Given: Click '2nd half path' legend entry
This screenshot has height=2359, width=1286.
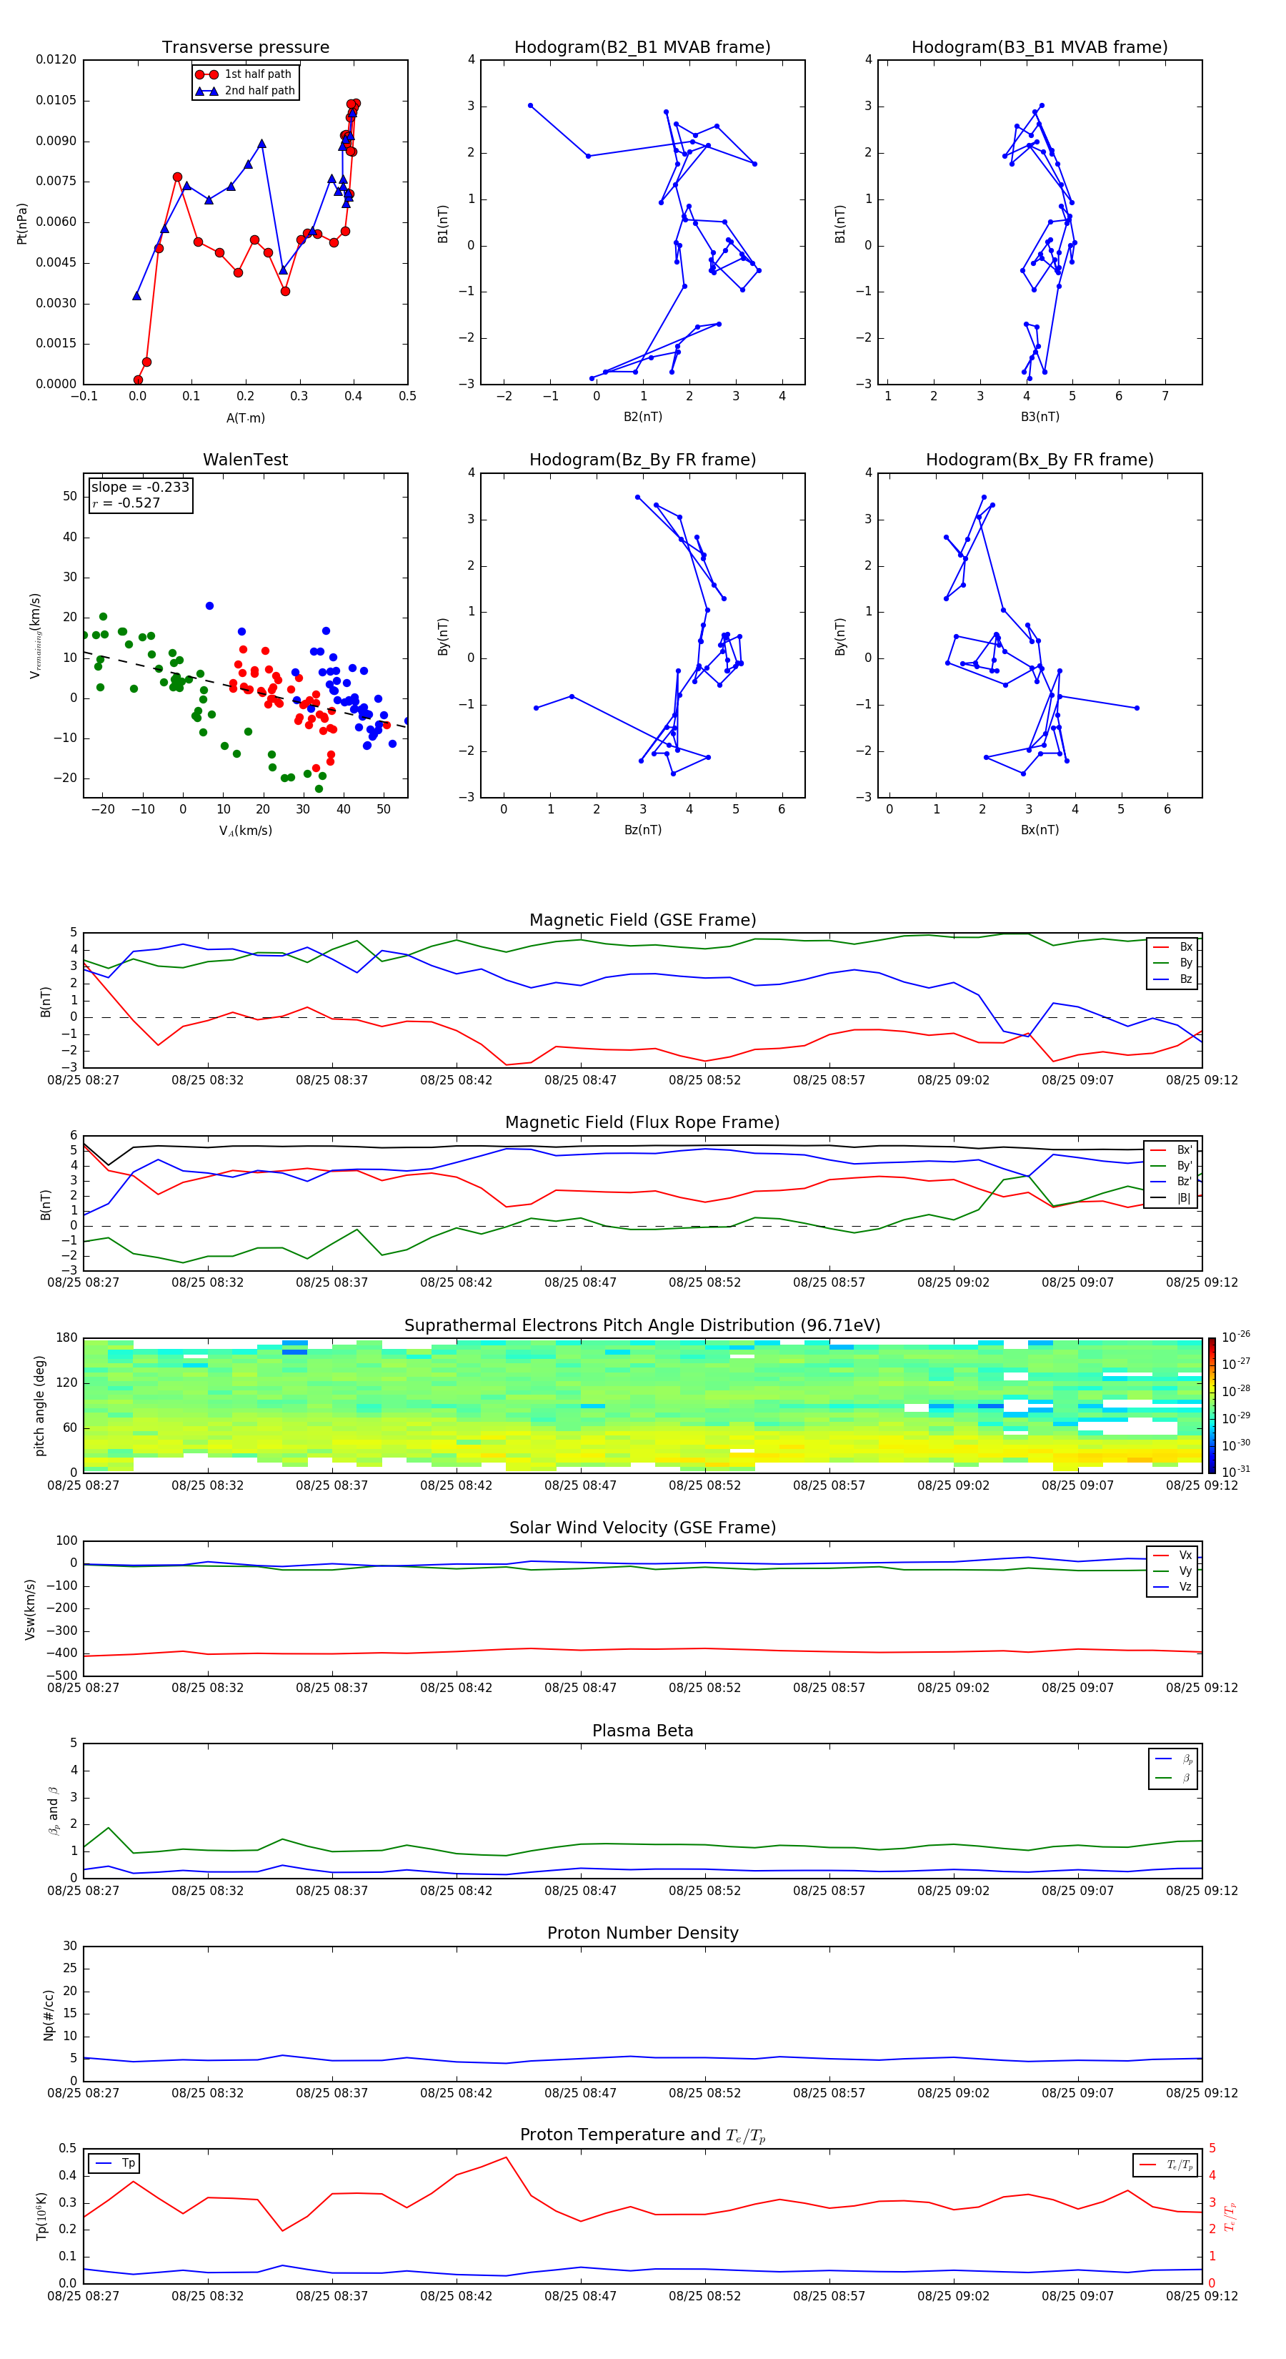Looking at the screenshot, I should tap(244, 91).
